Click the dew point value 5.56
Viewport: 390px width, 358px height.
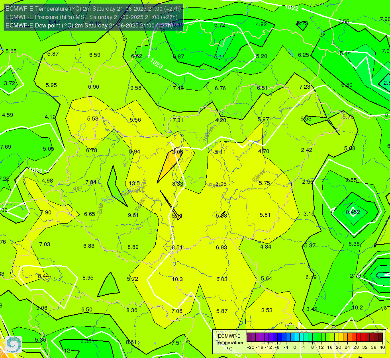pos(135,120)
